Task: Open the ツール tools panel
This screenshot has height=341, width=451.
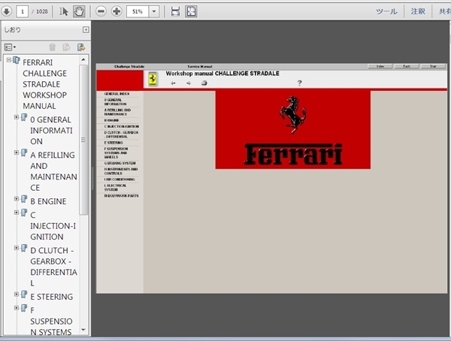Action: tap(386, 11)
